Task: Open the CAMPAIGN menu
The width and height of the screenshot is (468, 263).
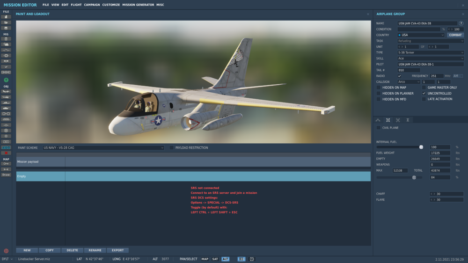Action: point(92,5)
